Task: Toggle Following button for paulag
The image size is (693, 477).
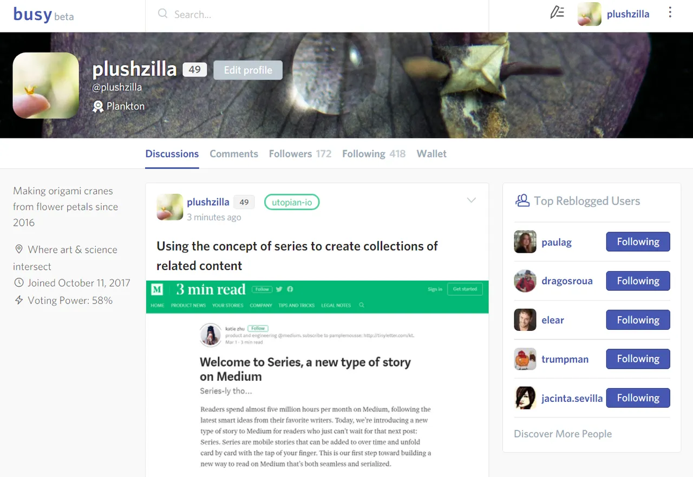Action: (638, 242)
